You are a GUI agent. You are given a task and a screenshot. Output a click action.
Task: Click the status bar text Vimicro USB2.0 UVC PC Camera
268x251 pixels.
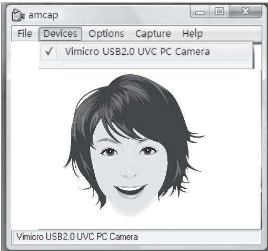(77, 237)
